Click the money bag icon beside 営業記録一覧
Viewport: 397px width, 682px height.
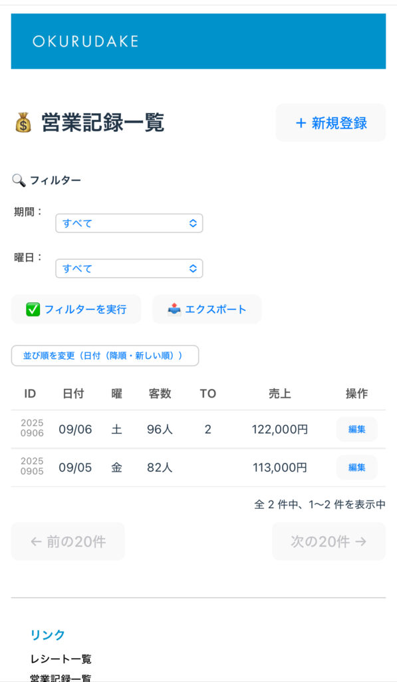[23, 123]
